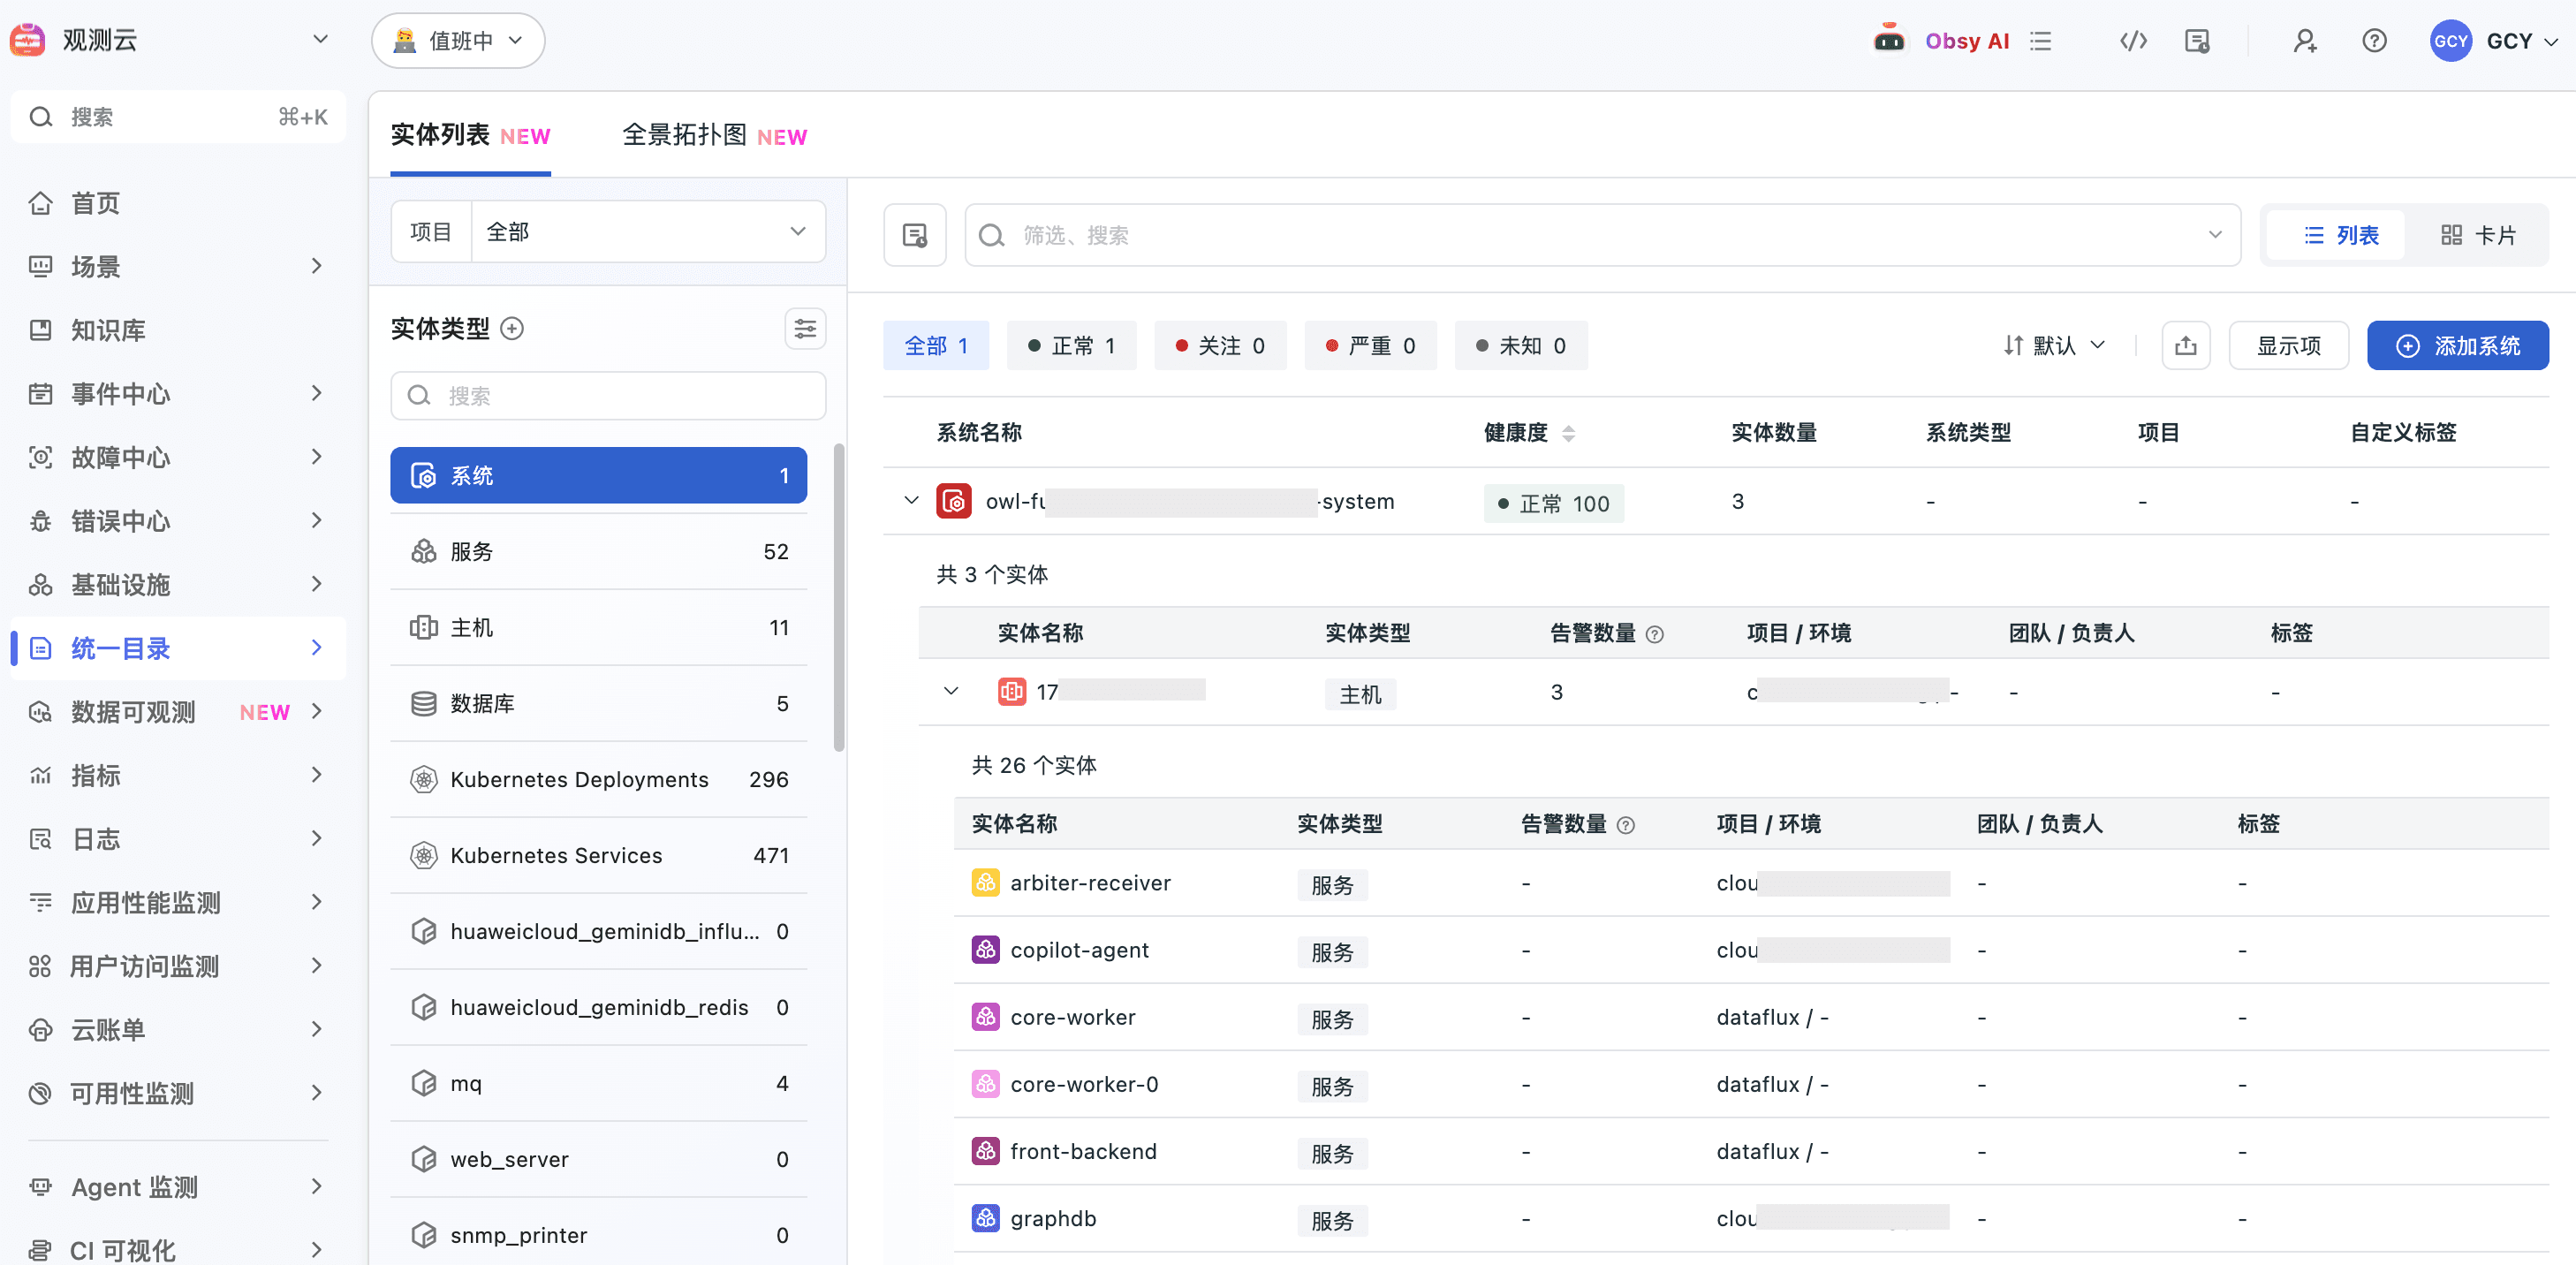Filter by 关注 status
This screenshot has height=1265, width=2576.
coord(1220,346)
